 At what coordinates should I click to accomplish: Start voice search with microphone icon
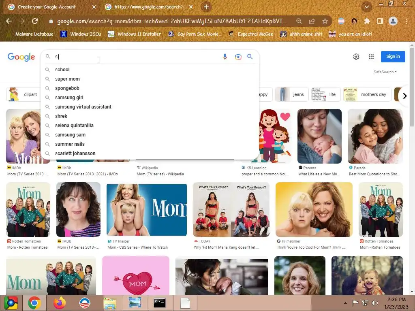(x=225, y=57)
